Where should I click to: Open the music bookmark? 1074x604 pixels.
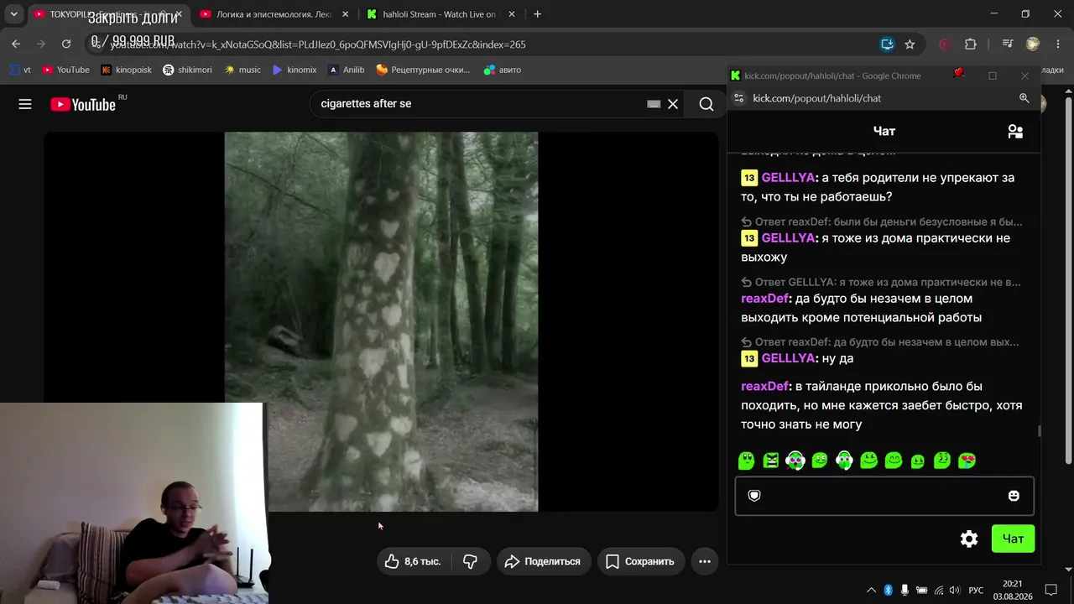point(242,70)
